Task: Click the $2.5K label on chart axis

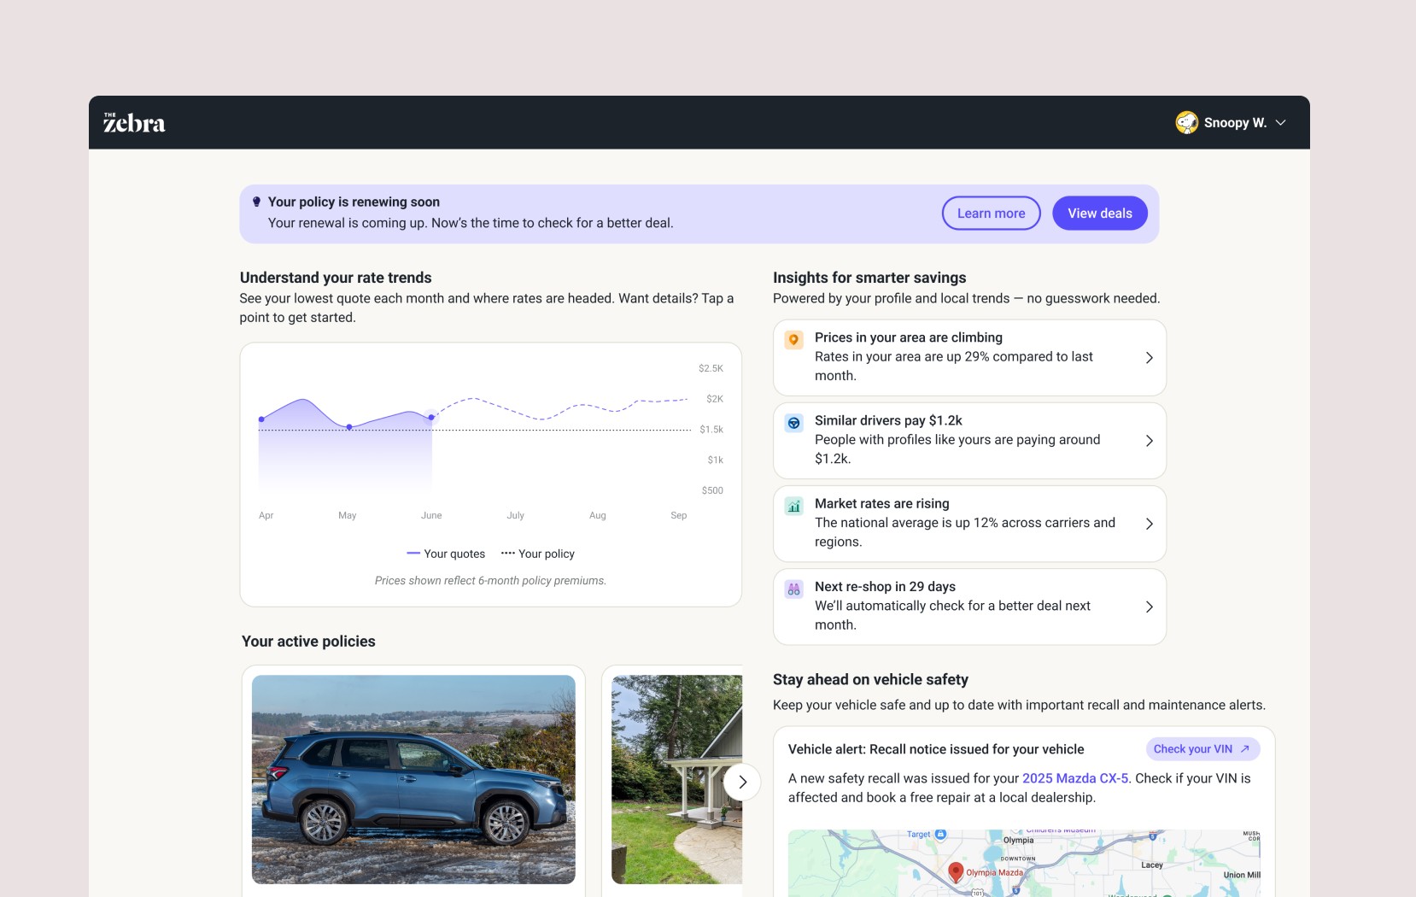Action: tap(711, 368)
